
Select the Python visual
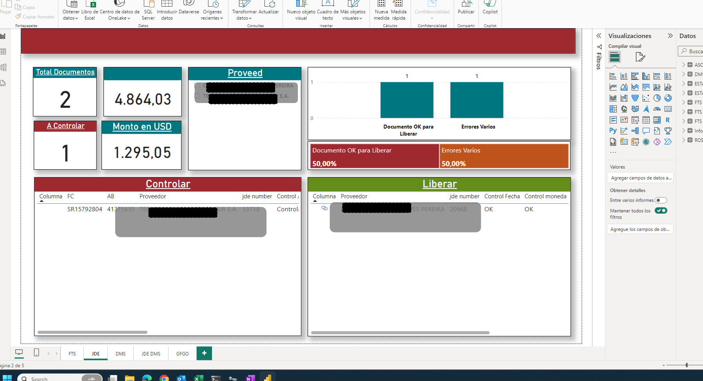pyautogui.click(x=612, y=130)
